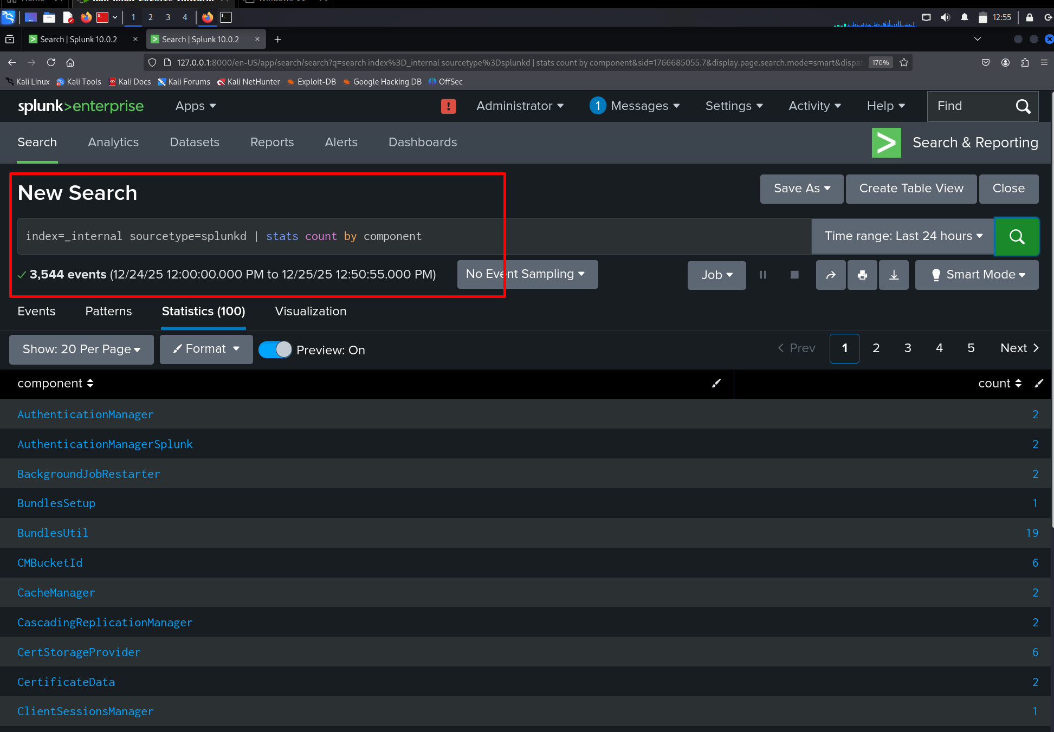Share the search job using the export arrow icon
The image size is (1054, 732).
831,275
